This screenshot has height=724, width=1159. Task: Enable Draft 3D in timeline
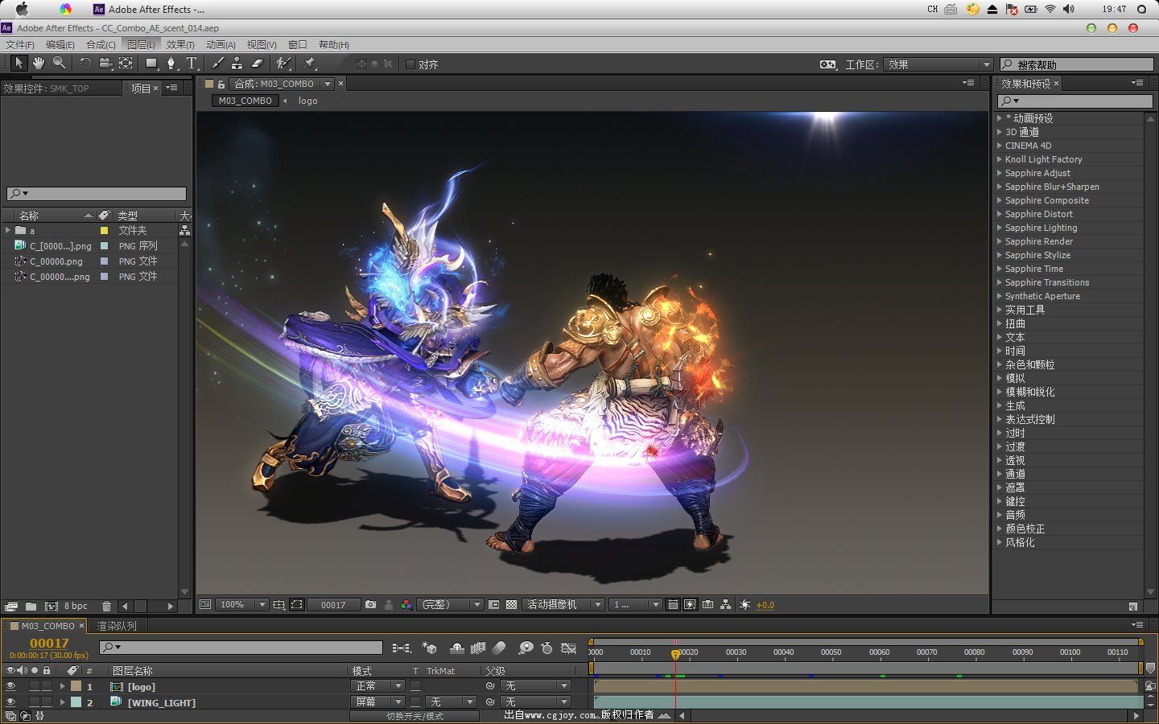[x=429, y=648]
